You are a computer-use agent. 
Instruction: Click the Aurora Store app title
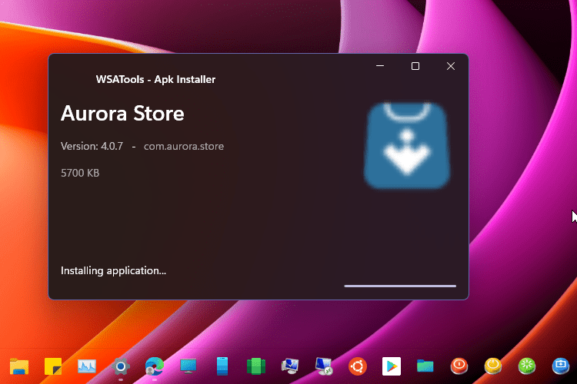click(x=122, y=113)
